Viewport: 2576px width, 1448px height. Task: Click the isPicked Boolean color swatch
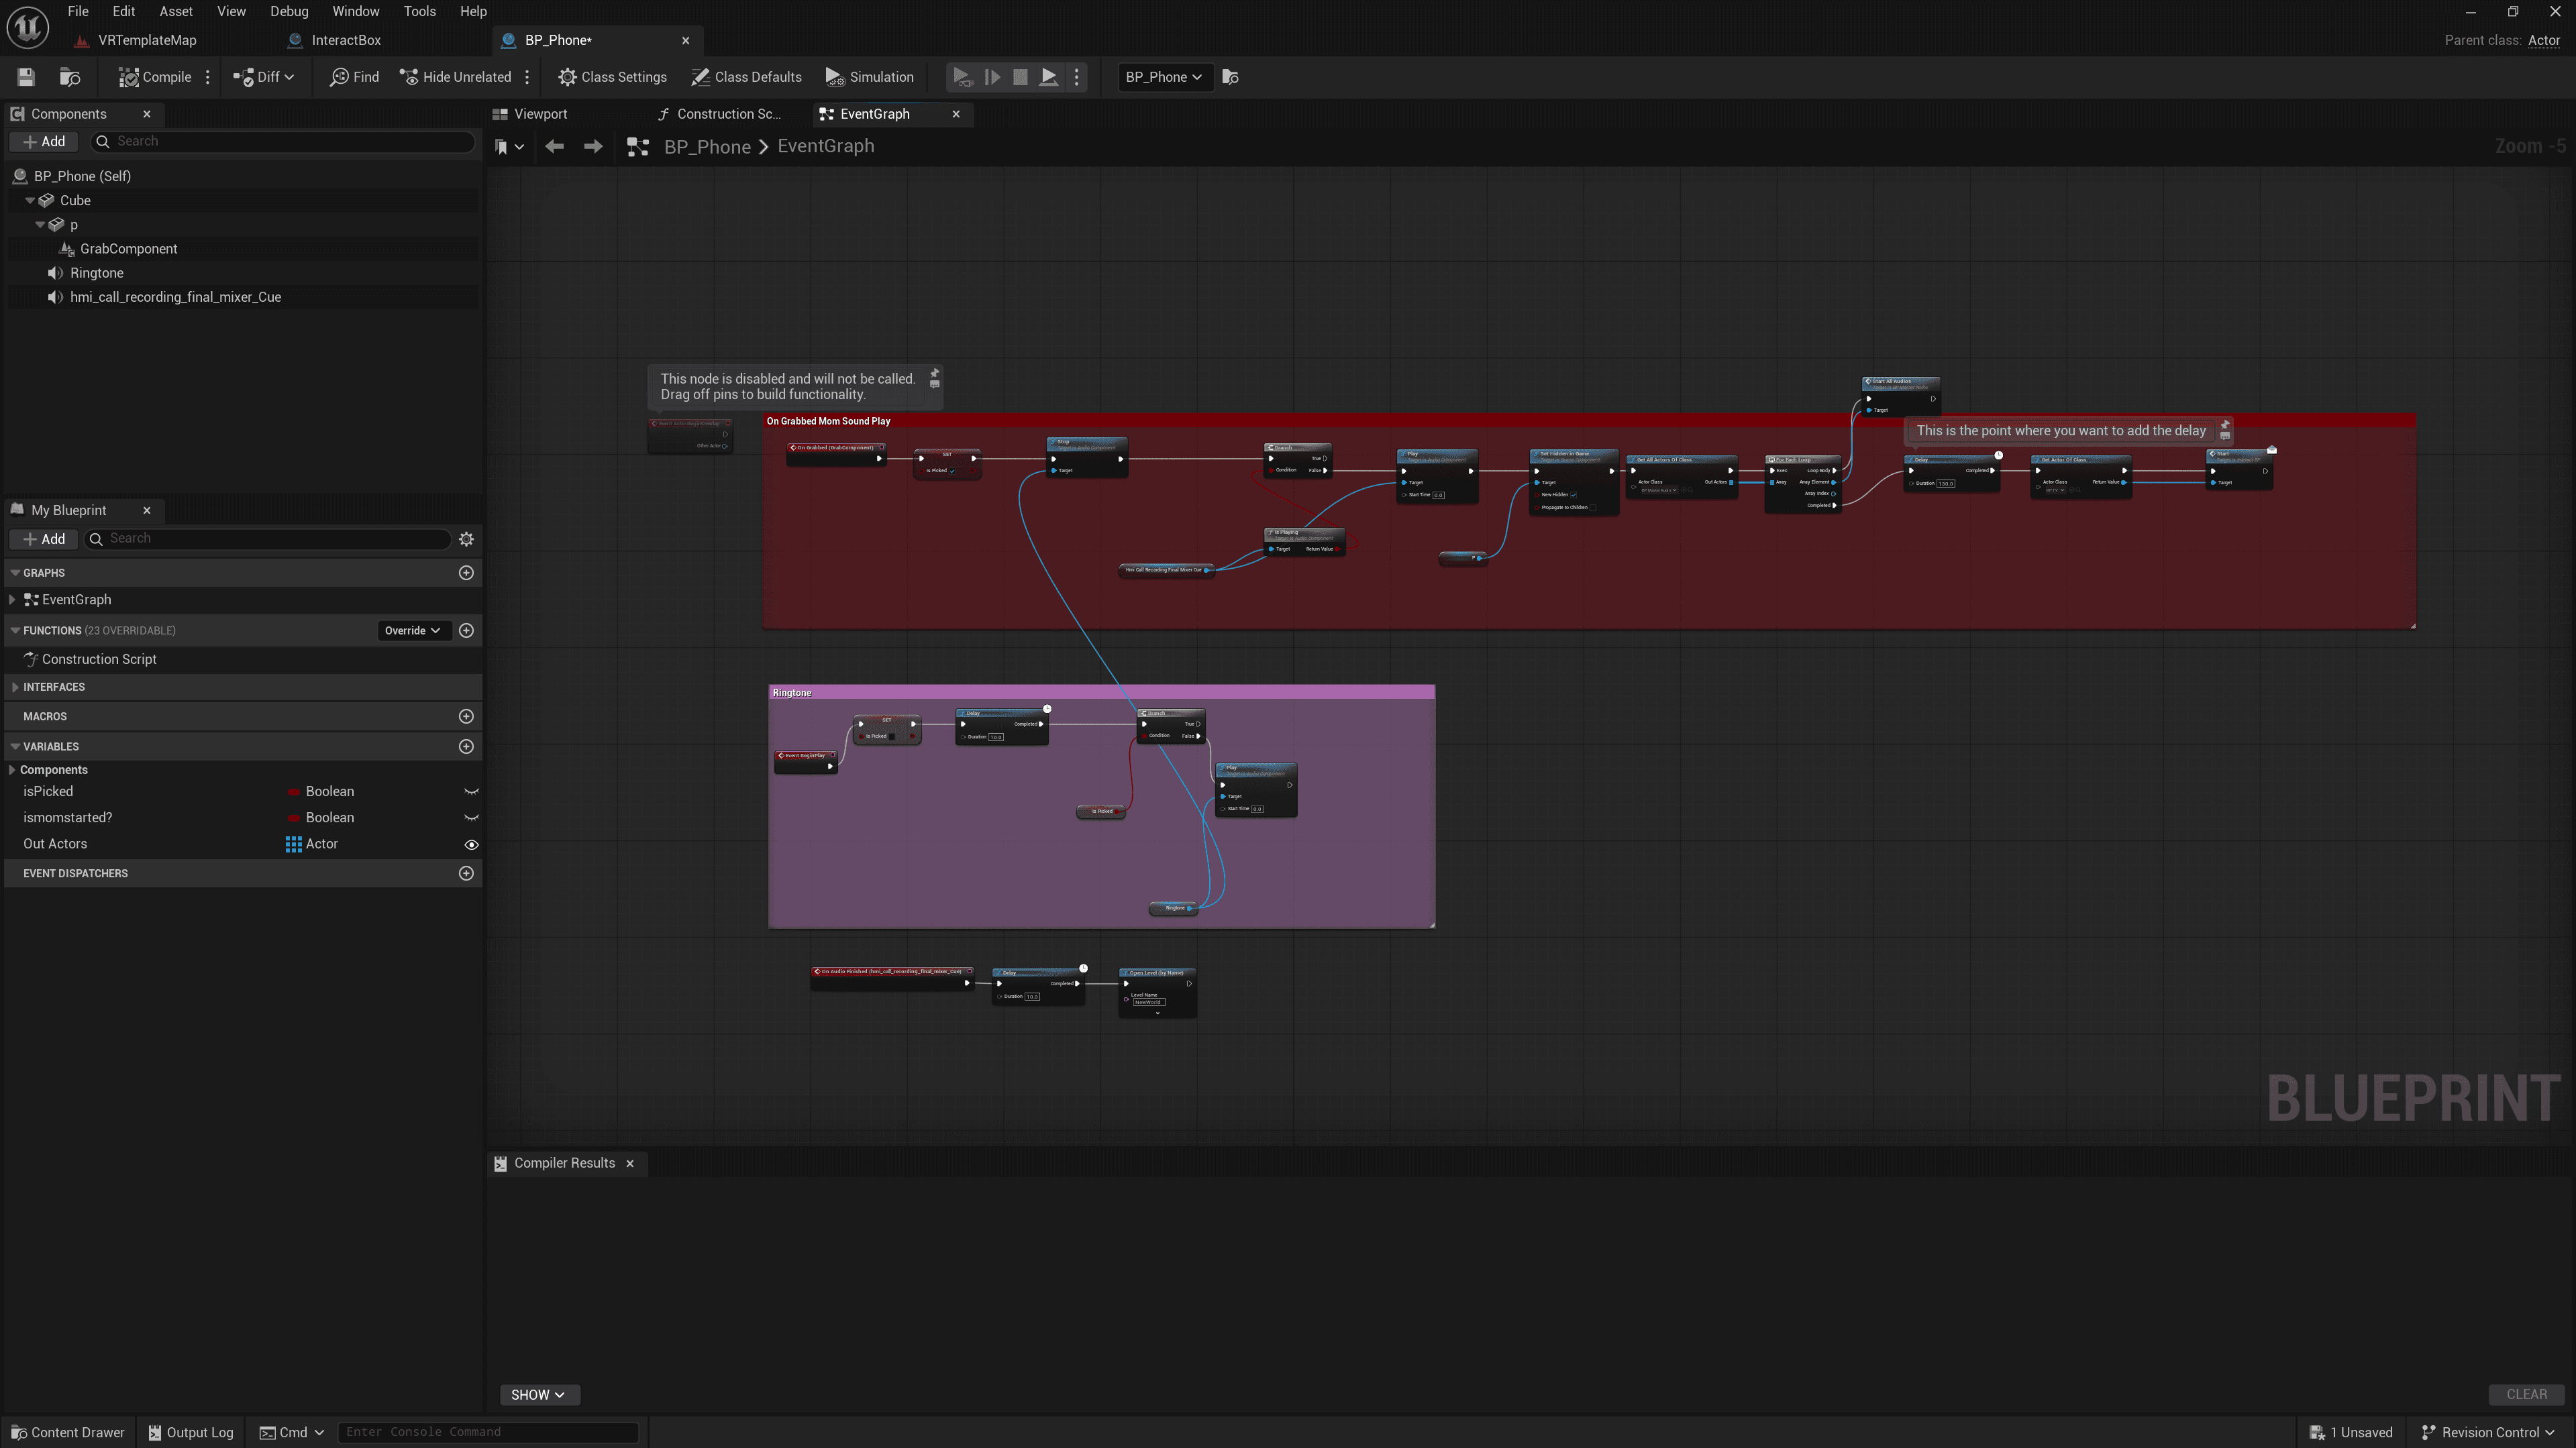293,793
